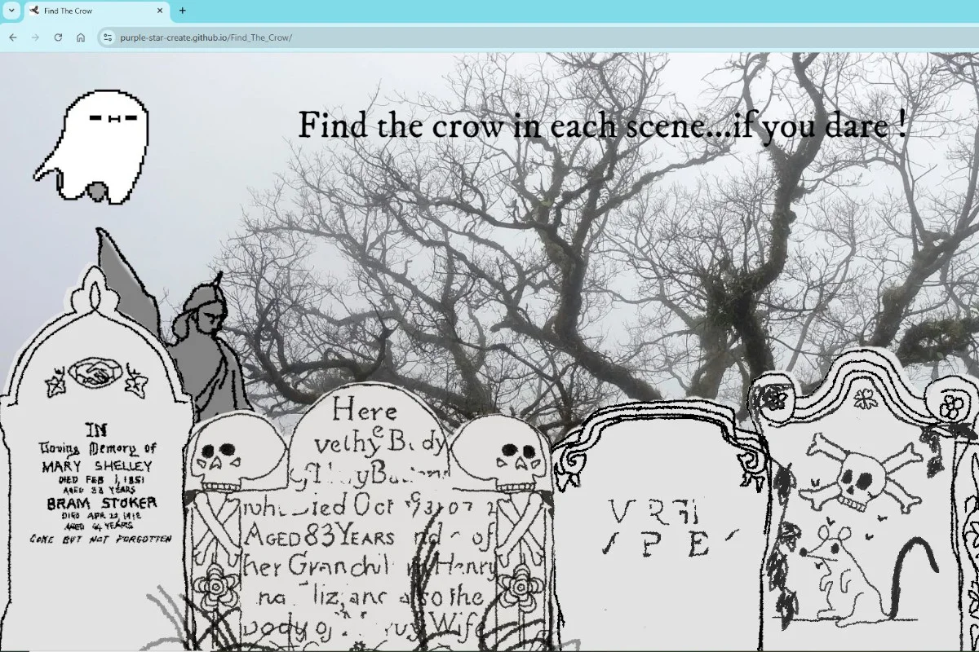Click the browser back arrow
The height and width of the screenshot is (652, 979).
tap(12, 37)
